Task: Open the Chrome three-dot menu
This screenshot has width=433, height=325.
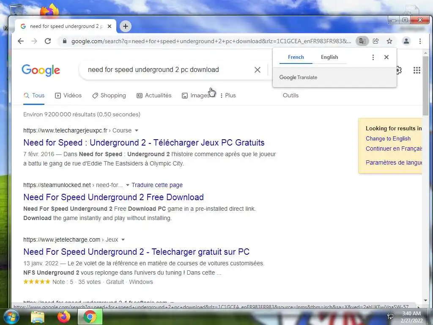Action: 420,41
